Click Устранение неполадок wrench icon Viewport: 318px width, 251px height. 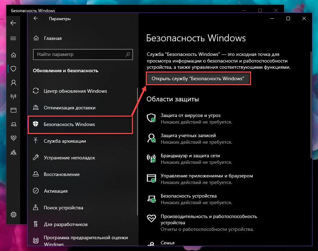(36, 157)
